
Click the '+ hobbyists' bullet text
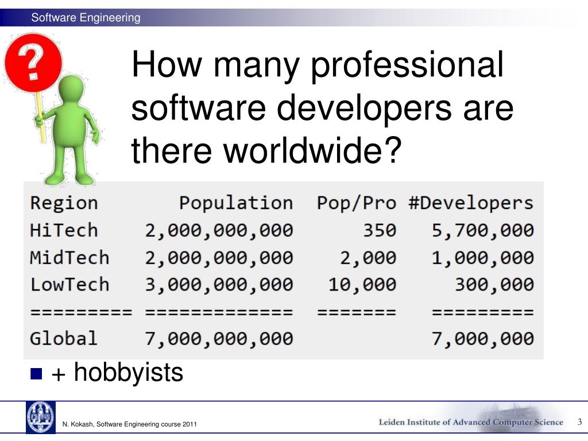pos(117,372)
